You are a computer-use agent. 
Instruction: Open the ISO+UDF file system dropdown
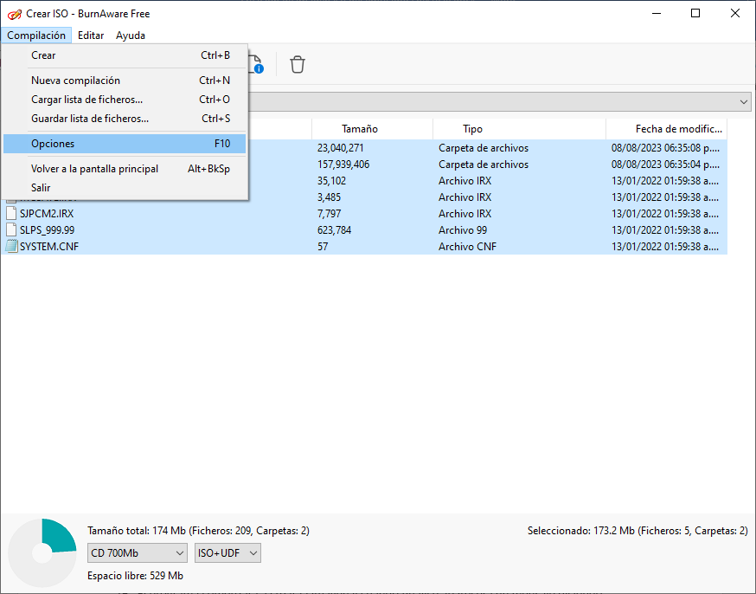click(x=227, y=553)
